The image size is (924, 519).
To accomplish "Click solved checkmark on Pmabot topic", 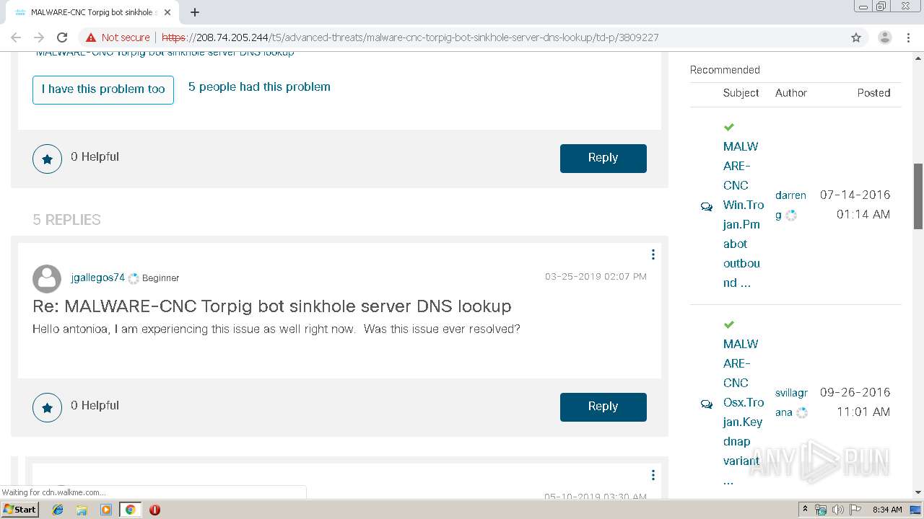I will (729, 127).
